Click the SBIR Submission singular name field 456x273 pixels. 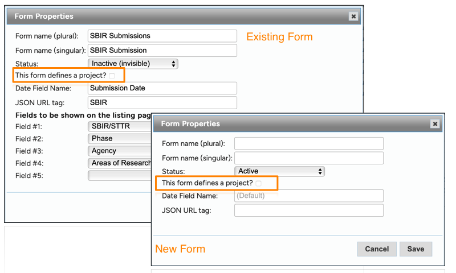162,51
